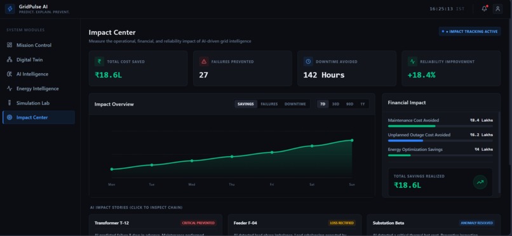Image resolution: width=512 pixels, height=236 pixels.
Task: Click the Loss Rectified tag
Action: 342,223
